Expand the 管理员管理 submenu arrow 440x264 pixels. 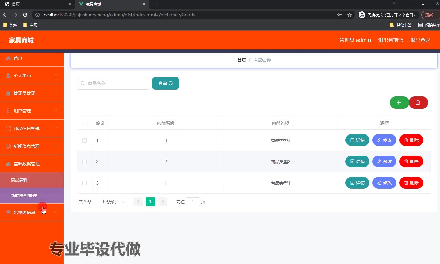point(55,93)
